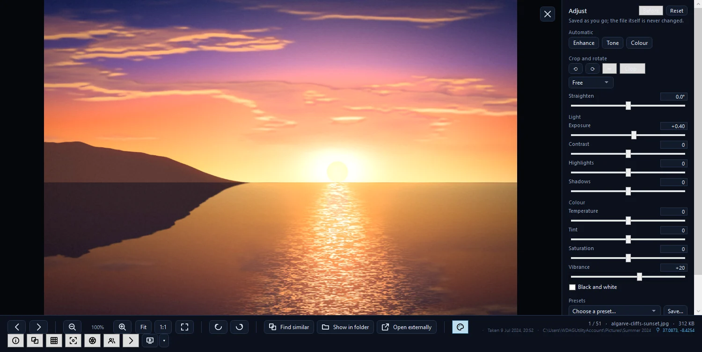This screenshot has height=352, width=702.
Task: Apply automatic Enhance
Action: pos(584,43)
